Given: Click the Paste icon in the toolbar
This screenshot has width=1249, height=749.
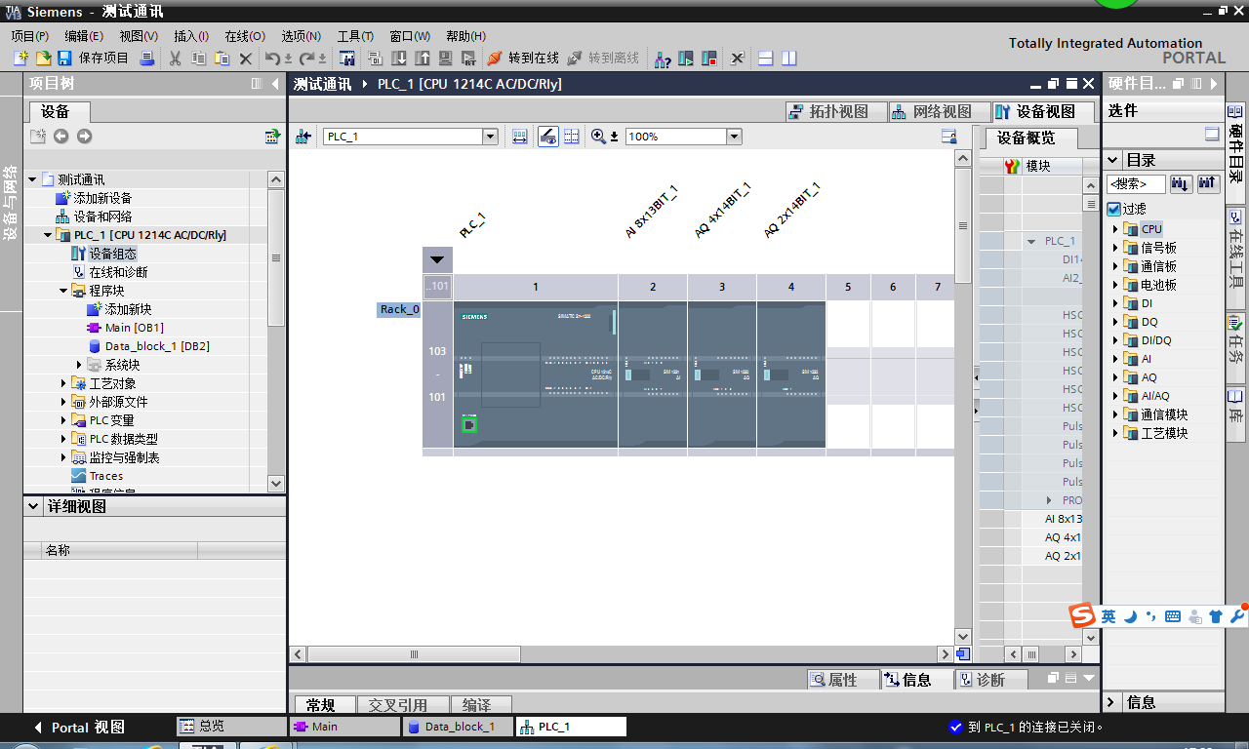Looking at the screenshot, I should tap(222, 59).
